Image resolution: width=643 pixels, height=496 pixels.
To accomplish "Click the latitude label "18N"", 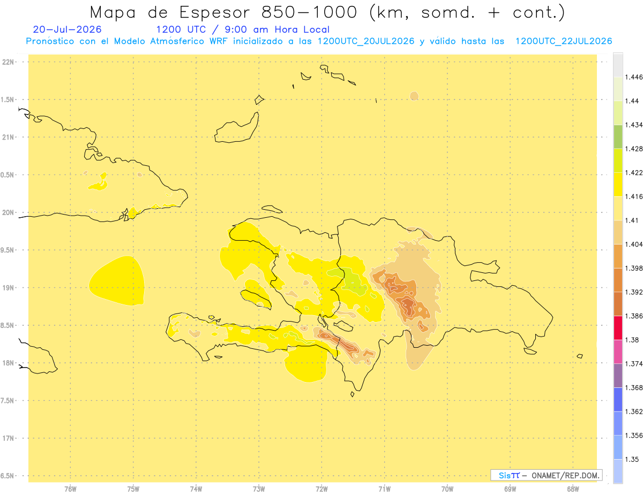I will tap(8, 363).
